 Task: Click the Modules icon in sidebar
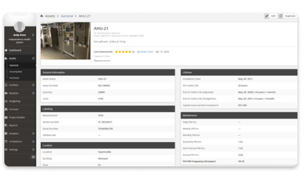click(6, 93)
